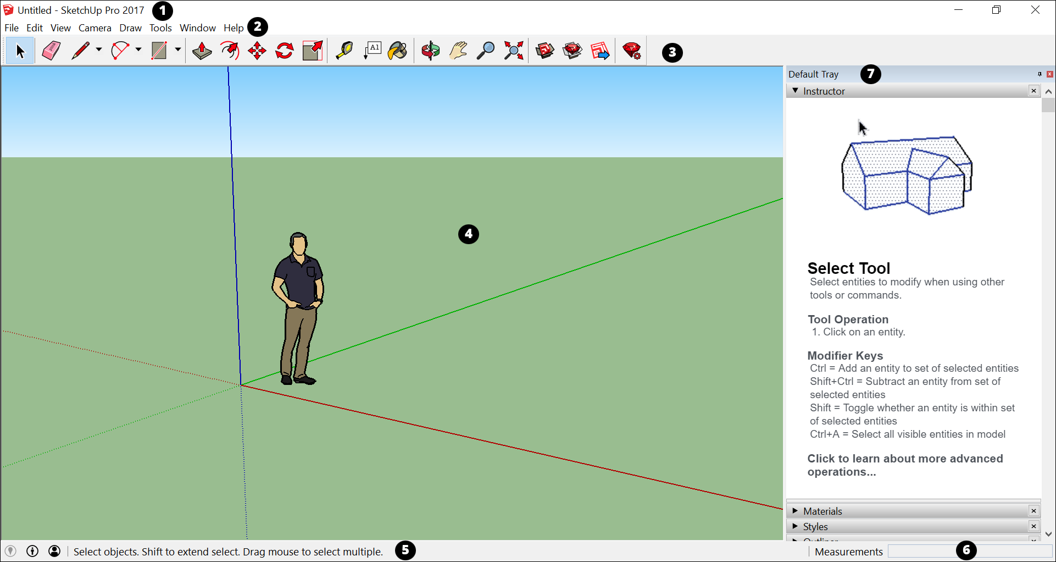This screenshot has width=1056, height=562.
Task: Collapse the Instructor panel
Action: tap(795, 91)
